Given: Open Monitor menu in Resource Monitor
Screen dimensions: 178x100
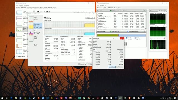Looking at the screenshot, I should tap(102, 6).
